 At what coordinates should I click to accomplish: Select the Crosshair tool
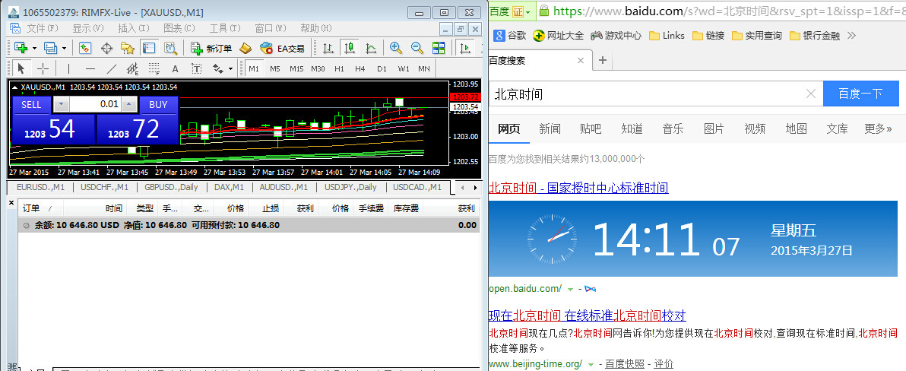coord(43,68)
